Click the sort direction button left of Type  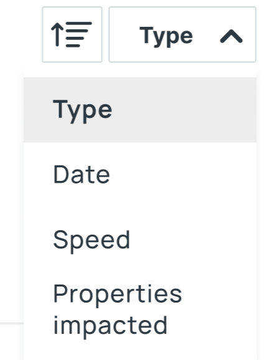(x=72, y=34)
